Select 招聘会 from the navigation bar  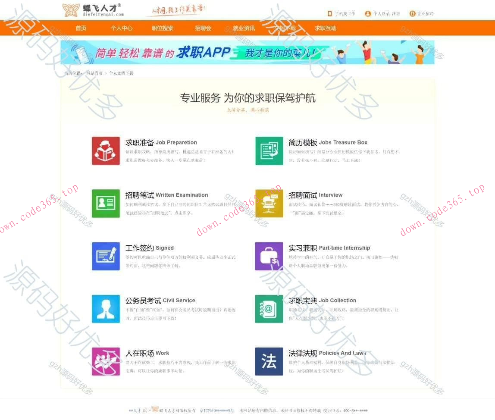click(203, 28)
